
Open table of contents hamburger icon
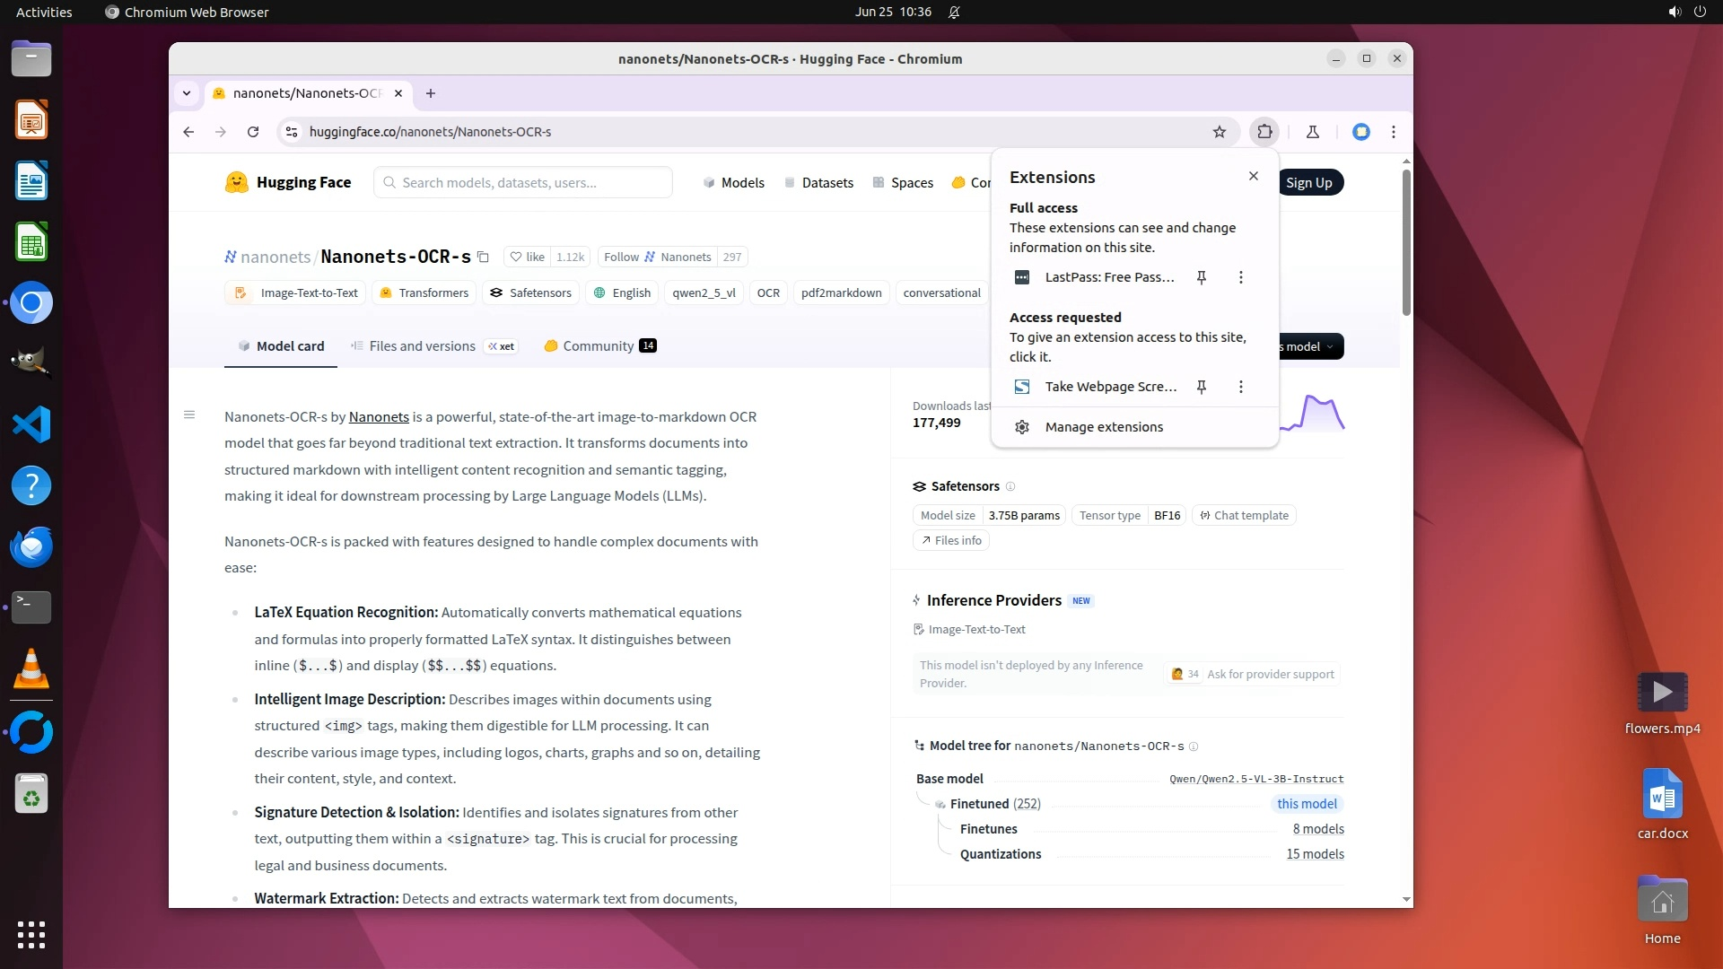(189, 415)
